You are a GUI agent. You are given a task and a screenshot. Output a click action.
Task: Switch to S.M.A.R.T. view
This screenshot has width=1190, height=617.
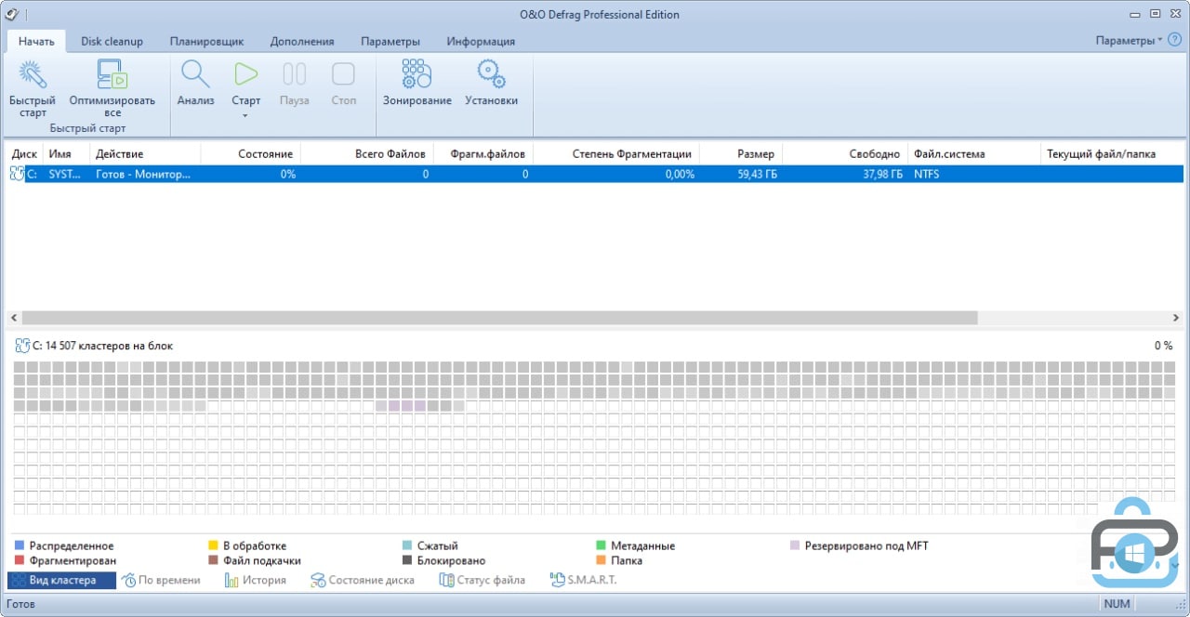584,580
